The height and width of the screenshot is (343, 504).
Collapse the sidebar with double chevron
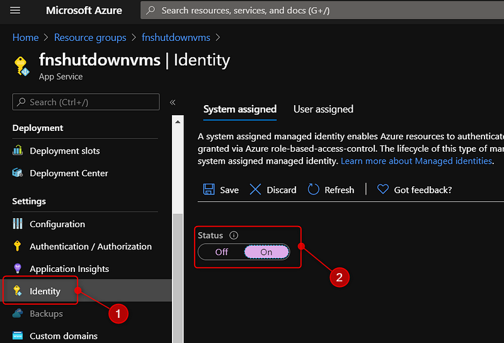(172, 102)
